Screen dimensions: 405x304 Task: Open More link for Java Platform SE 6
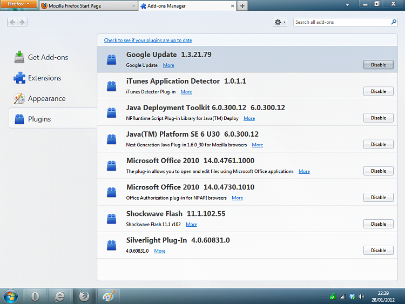pos(258,145)
